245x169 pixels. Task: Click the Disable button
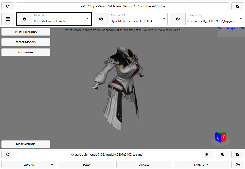pos(144,165)
